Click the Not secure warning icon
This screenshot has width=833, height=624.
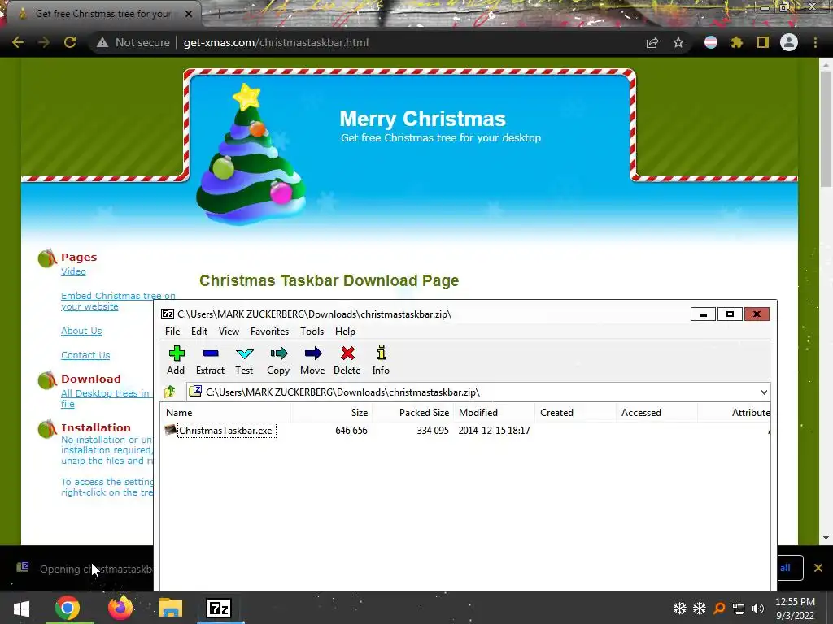102,42
